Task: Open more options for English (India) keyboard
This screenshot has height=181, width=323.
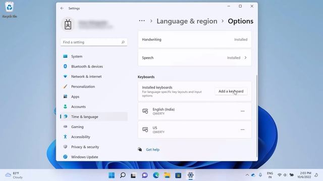Action: 242,111
